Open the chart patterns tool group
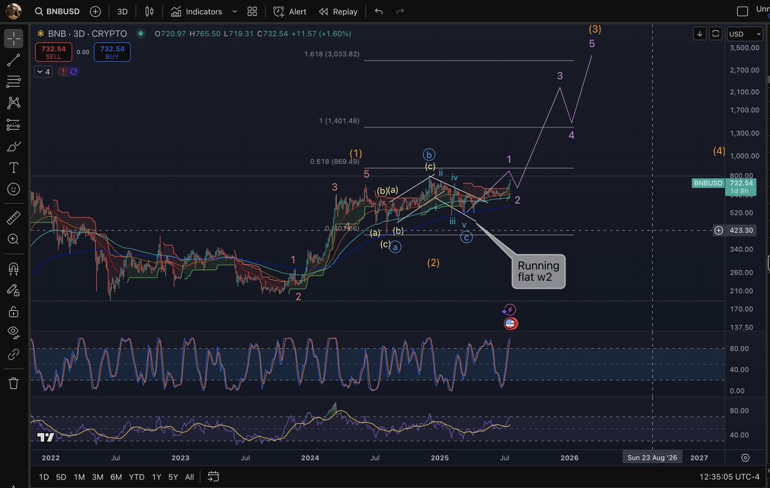Image resolution: width=770 pixels, height=488 pixels. 13,103
